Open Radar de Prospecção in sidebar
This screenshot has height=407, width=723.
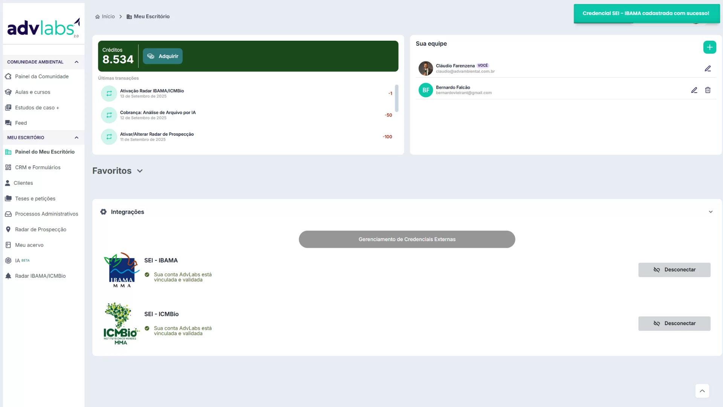40,230
